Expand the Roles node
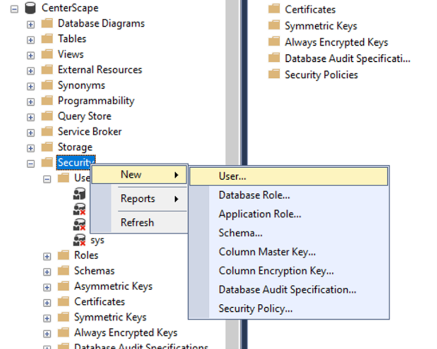 [47, 256]
